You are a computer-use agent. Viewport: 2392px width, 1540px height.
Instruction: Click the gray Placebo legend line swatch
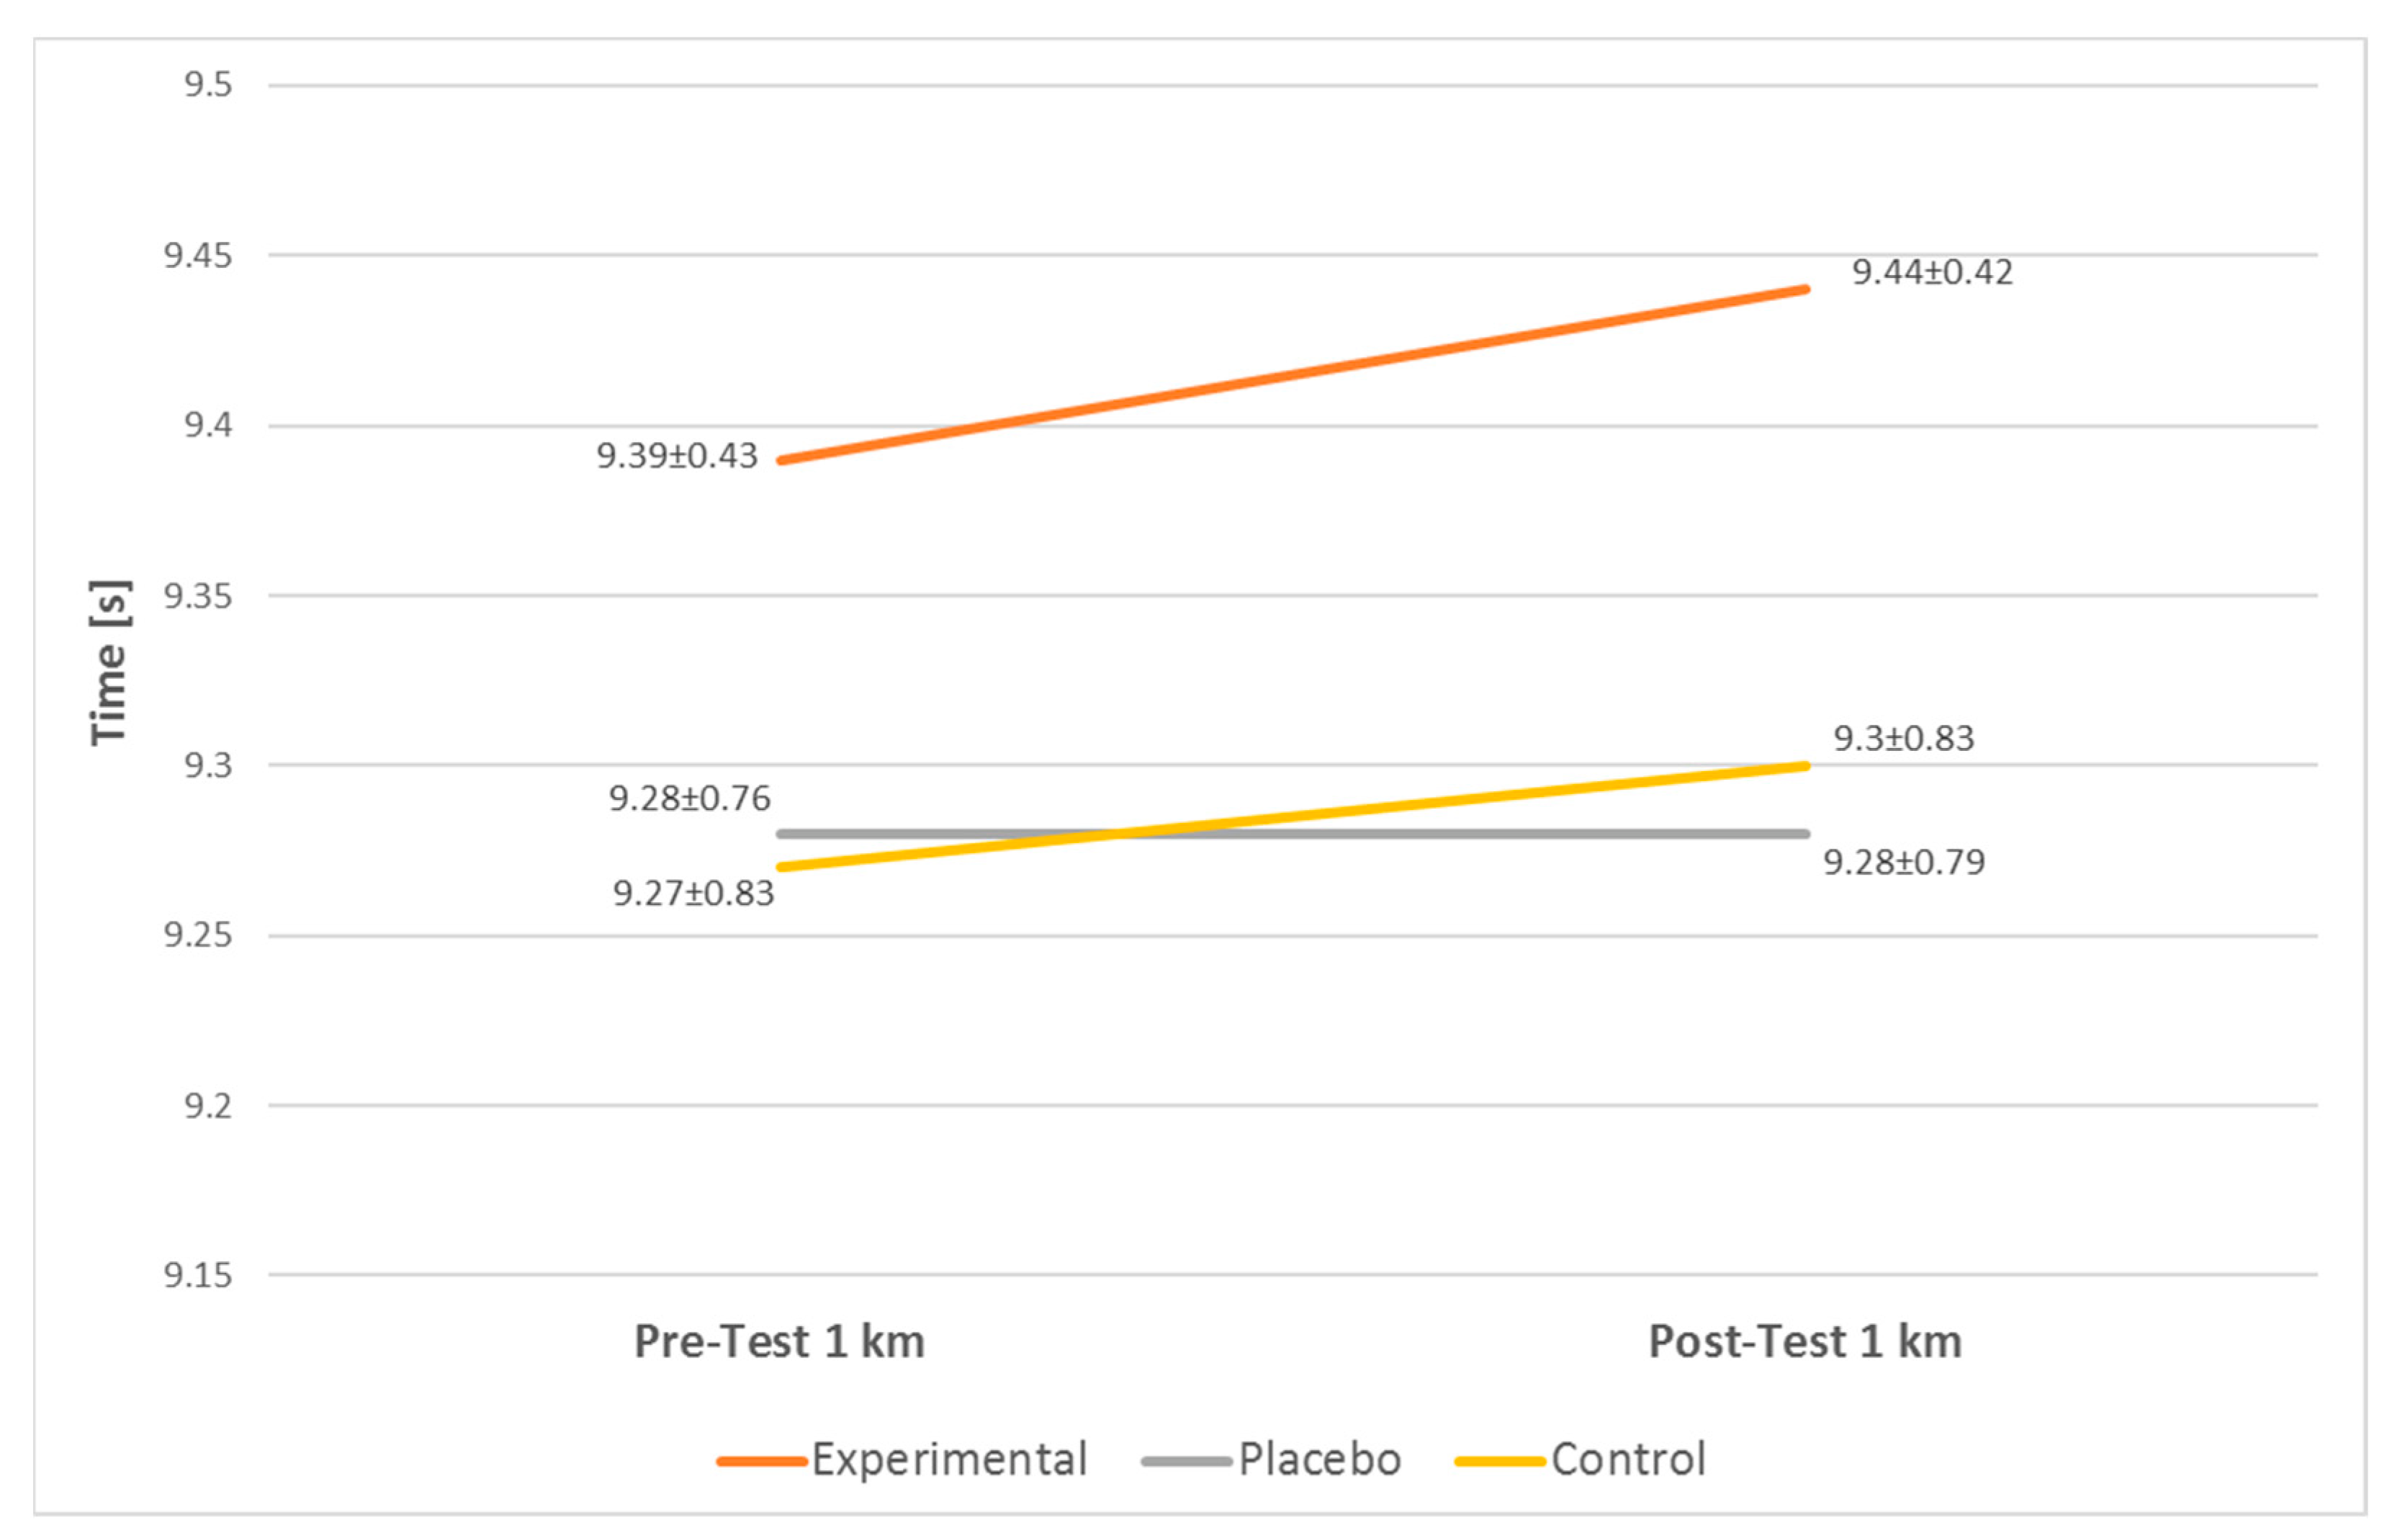point(1186,1461)
